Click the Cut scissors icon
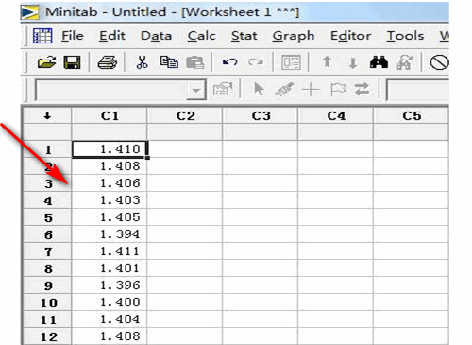The width and height of the screenshot is (472, 345). coord(143,62)
